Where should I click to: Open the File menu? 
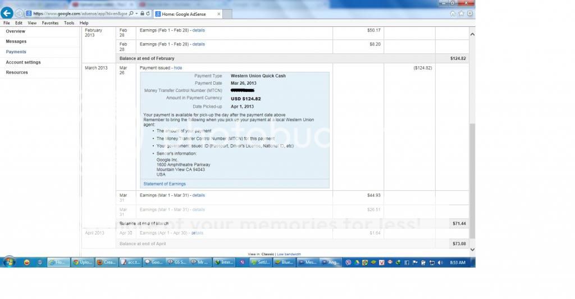point(7,22)
